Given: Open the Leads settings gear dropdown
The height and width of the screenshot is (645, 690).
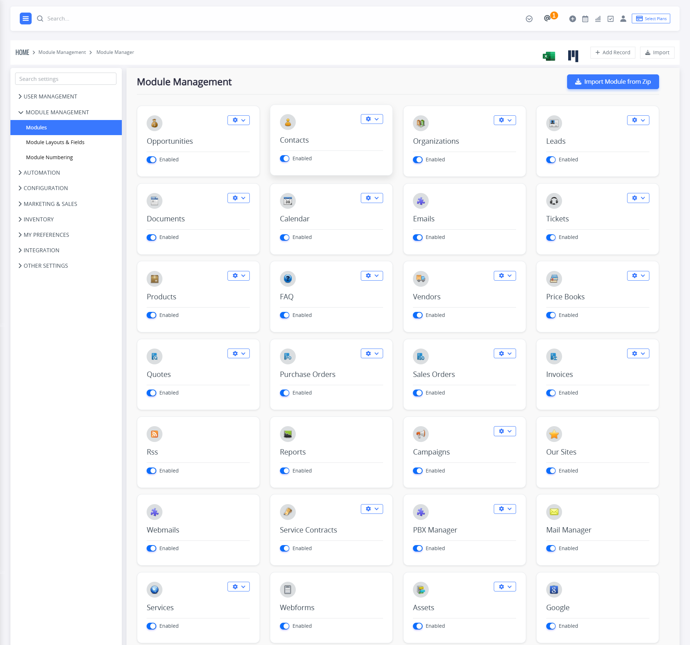Looking at the screenshot, I should tap(638, 120).
